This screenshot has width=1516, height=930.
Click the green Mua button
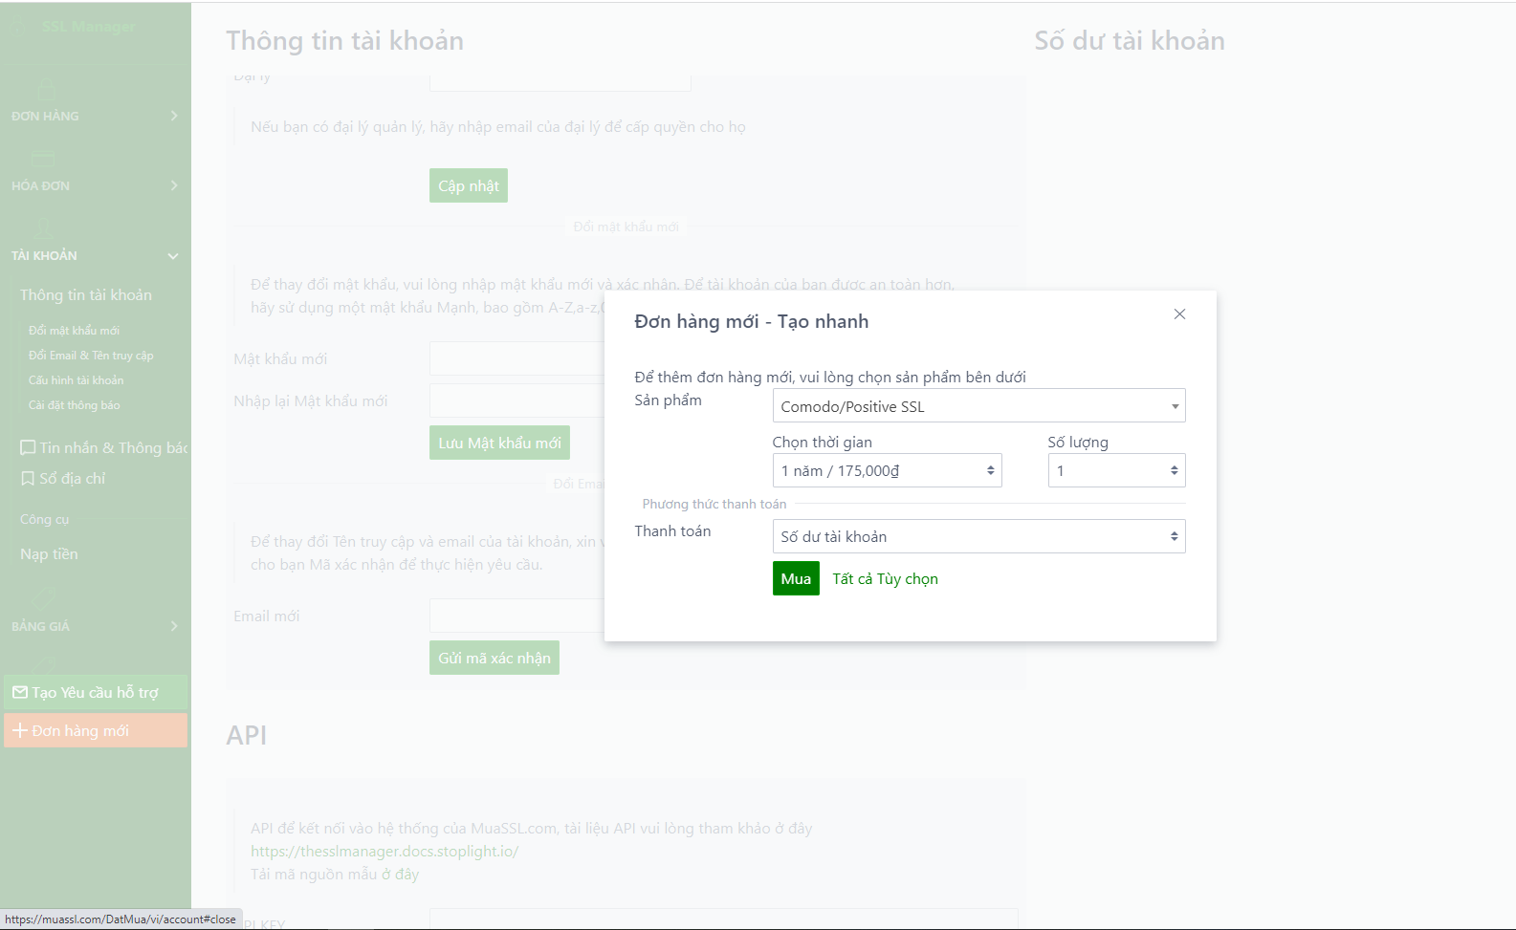coord(796,578)
